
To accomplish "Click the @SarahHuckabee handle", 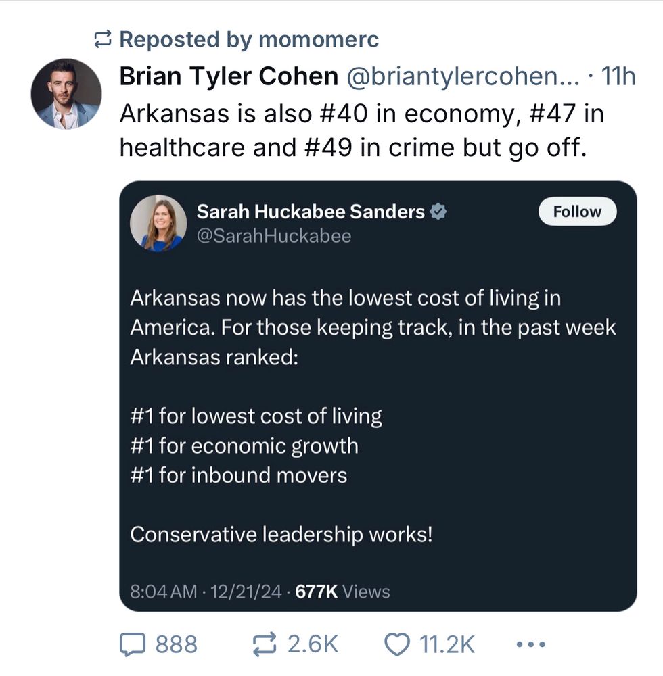I will [274, 236].
